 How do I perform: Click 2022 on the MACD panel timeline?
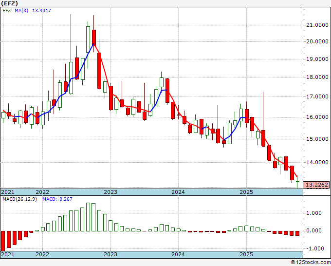click(x=42, y=254)
